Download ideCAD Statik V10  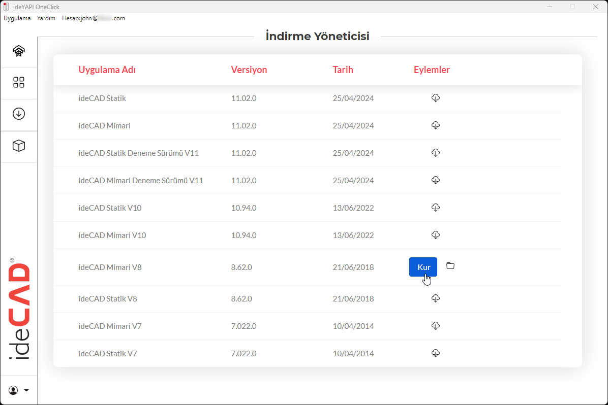(436, 208)
